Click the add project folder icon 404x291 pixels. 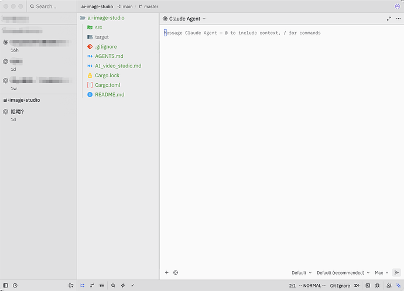coord(71,285)
